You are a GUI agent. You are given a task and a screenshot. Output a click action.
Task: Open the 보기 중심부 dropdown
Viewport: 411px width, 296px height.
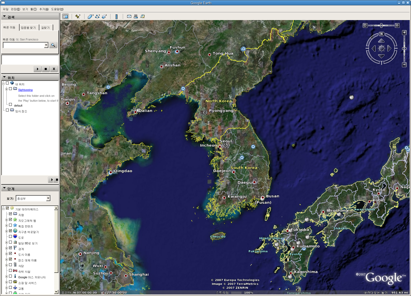tap(33, 198)
